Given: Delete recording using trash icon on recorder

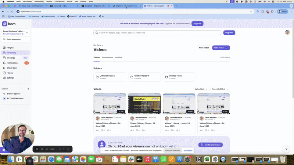Looking at the screenshot, I should pos(68,149).
